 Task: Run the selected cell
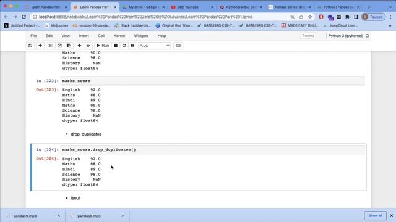pos(103,46)
